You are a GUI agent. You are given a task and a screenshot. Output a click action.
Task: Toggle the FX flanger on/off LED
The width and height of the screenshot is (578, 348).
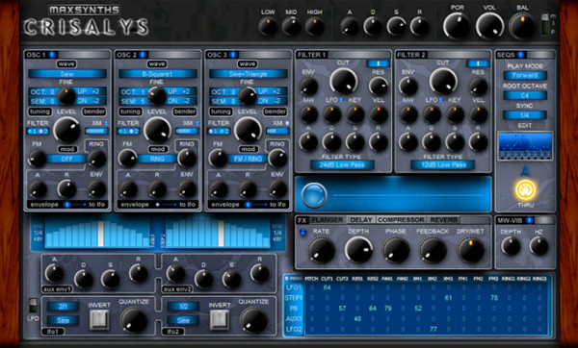(x=303, y=232)
